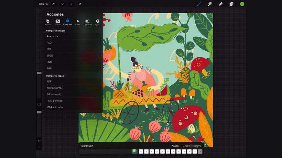Click Añadir fotograma
Screen dimensions: 282x158
pos(192,146)
